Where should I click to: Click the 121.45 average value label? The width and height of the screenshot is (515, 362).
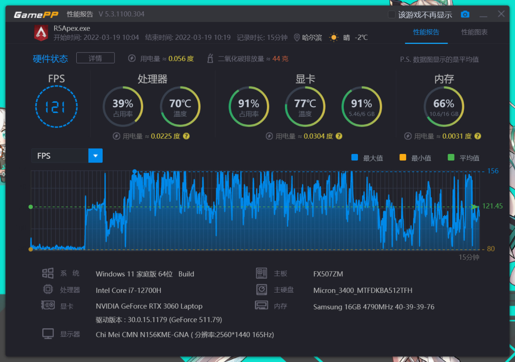click(492, 206)
